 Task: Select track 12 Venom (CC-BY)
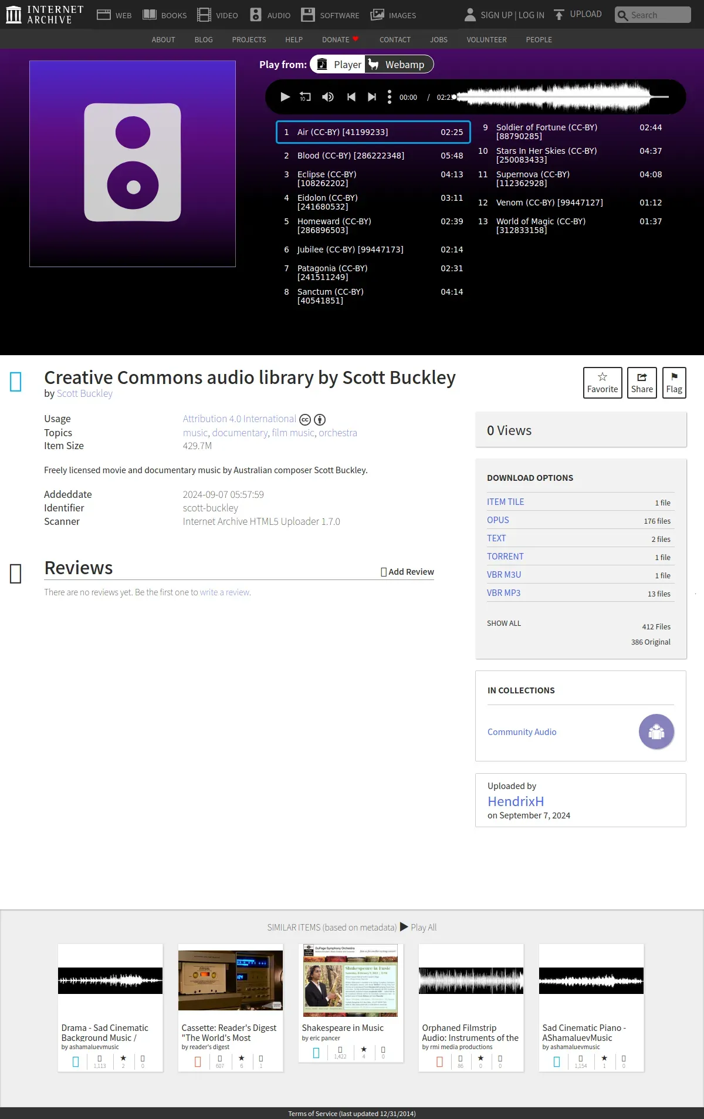tap(569, 203)
